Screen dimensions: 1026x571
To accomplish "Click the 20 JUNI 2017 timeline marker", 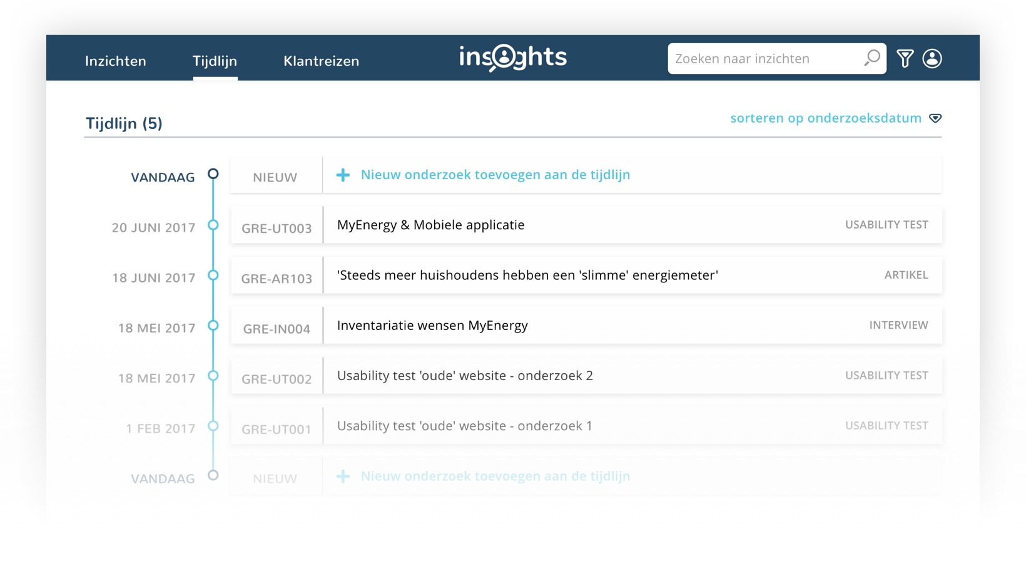I will (x=213, y=225).
